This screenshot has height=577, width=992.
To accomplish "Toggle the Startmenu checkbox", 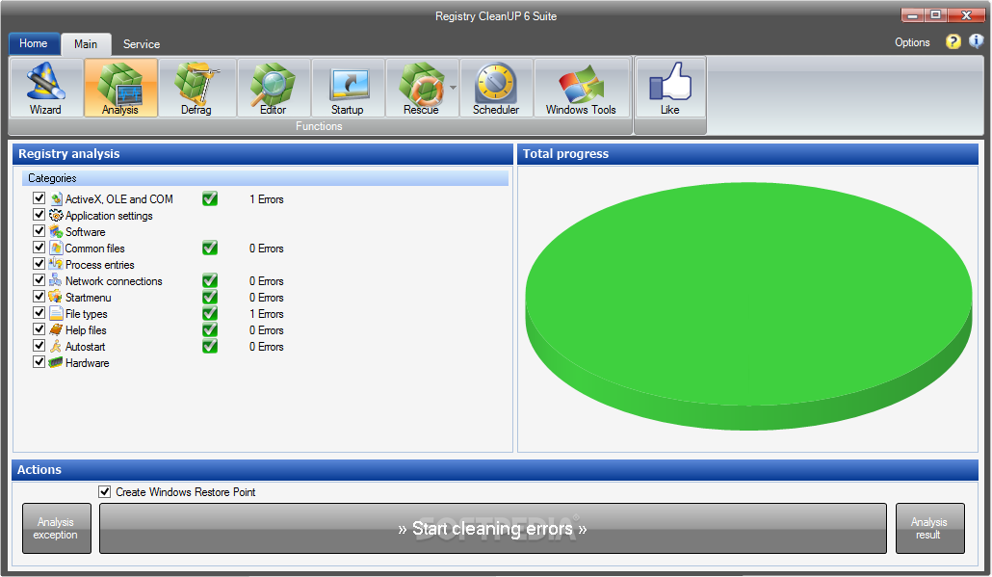I will tap(39, 297).
